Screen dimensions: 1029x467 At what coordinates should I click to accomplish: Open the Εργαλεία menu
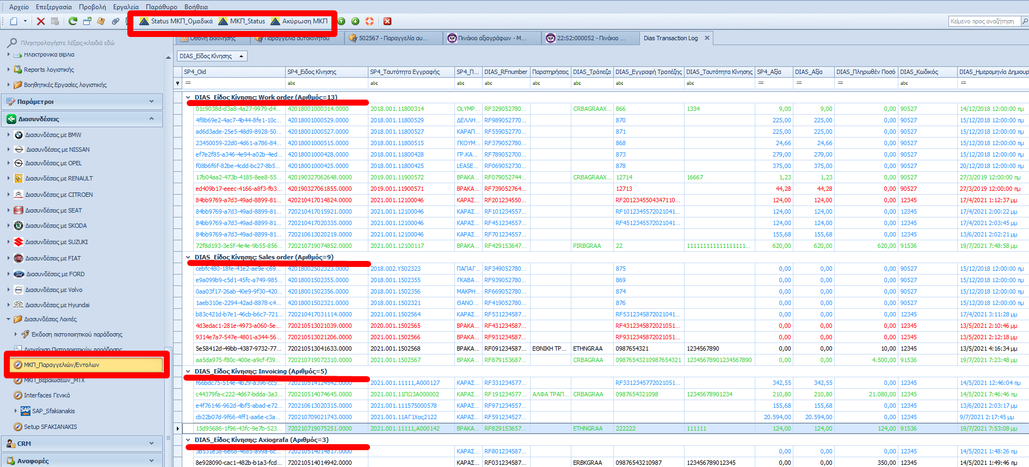click(126, 7)
